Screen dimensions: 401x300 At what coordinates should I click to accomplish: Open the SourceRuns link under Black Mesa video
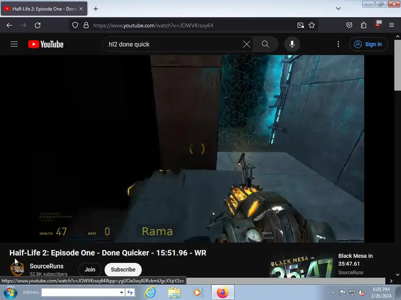[350, 272]
